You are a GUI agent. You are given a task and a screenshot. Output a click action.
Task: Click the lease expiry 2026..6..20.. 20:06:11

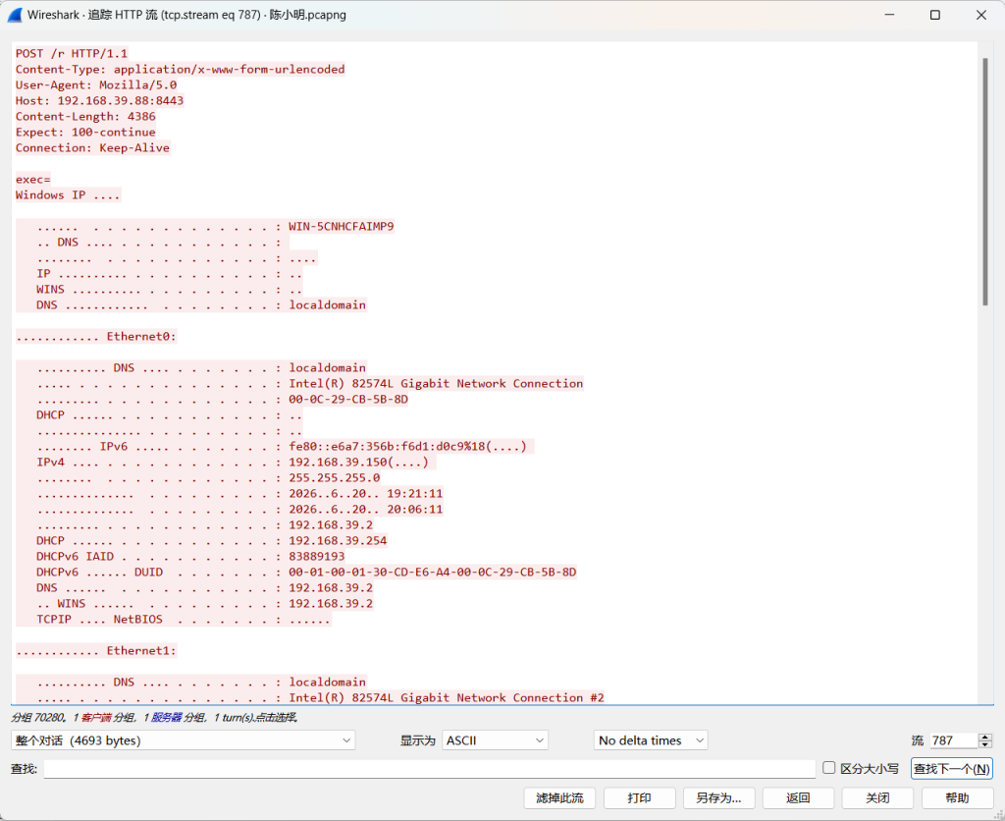(x=365, y=510)
